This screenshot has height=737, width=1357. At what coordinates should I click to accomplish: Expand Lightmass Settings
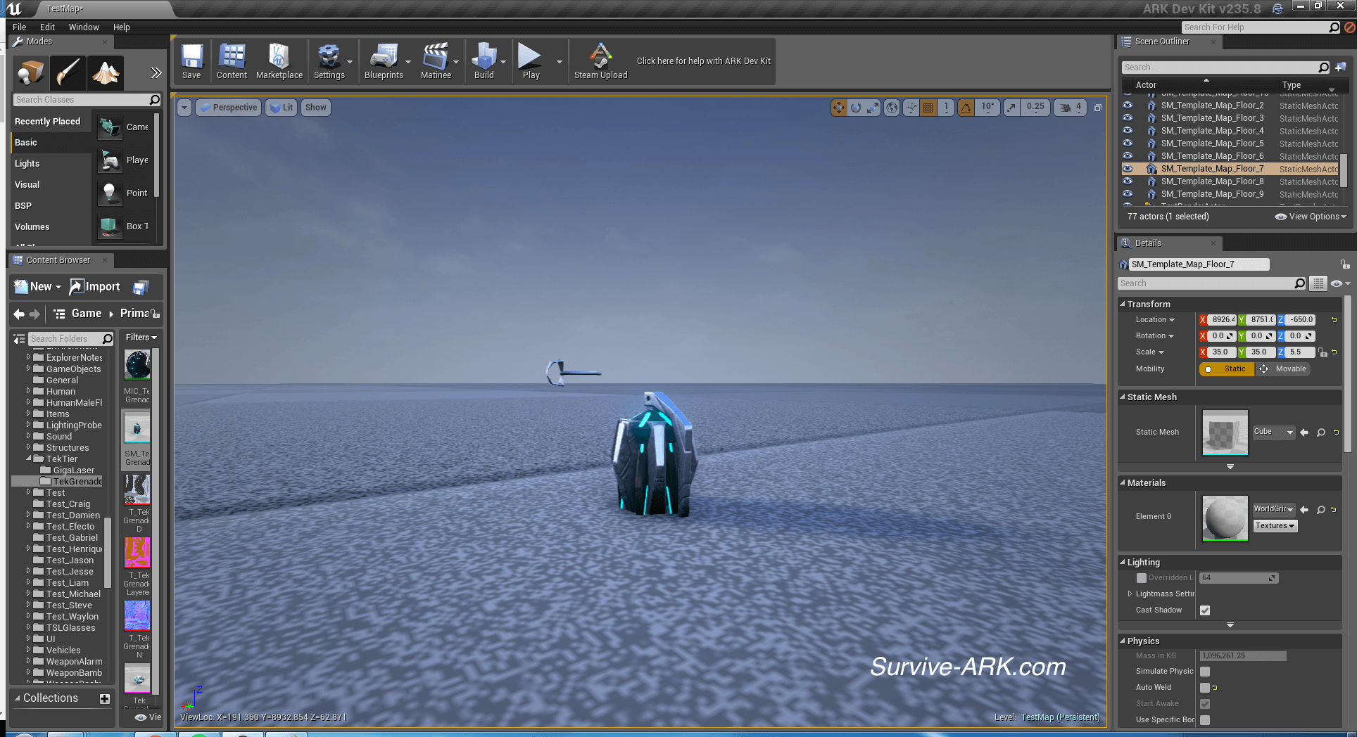(1130, 594)
